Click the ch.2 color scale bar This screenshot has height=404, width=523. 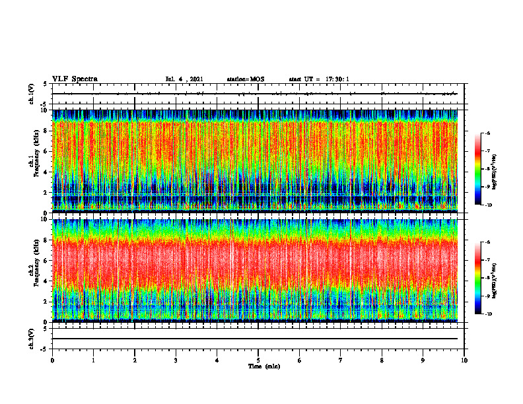pyautogui.click(x=477, y=278)
